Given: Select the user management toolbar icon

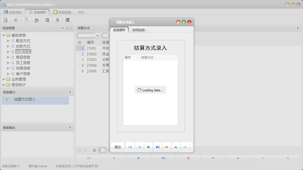Looking at the screenshot, I should coord(37,20).
